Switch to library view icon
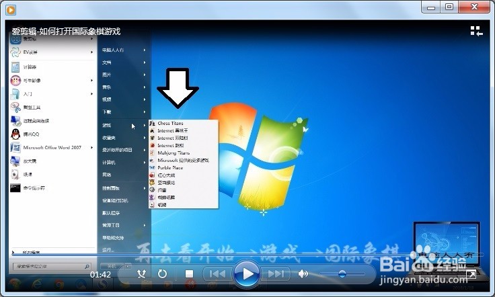The width and height of the screenshot is (495, 297). click(476, 31)
